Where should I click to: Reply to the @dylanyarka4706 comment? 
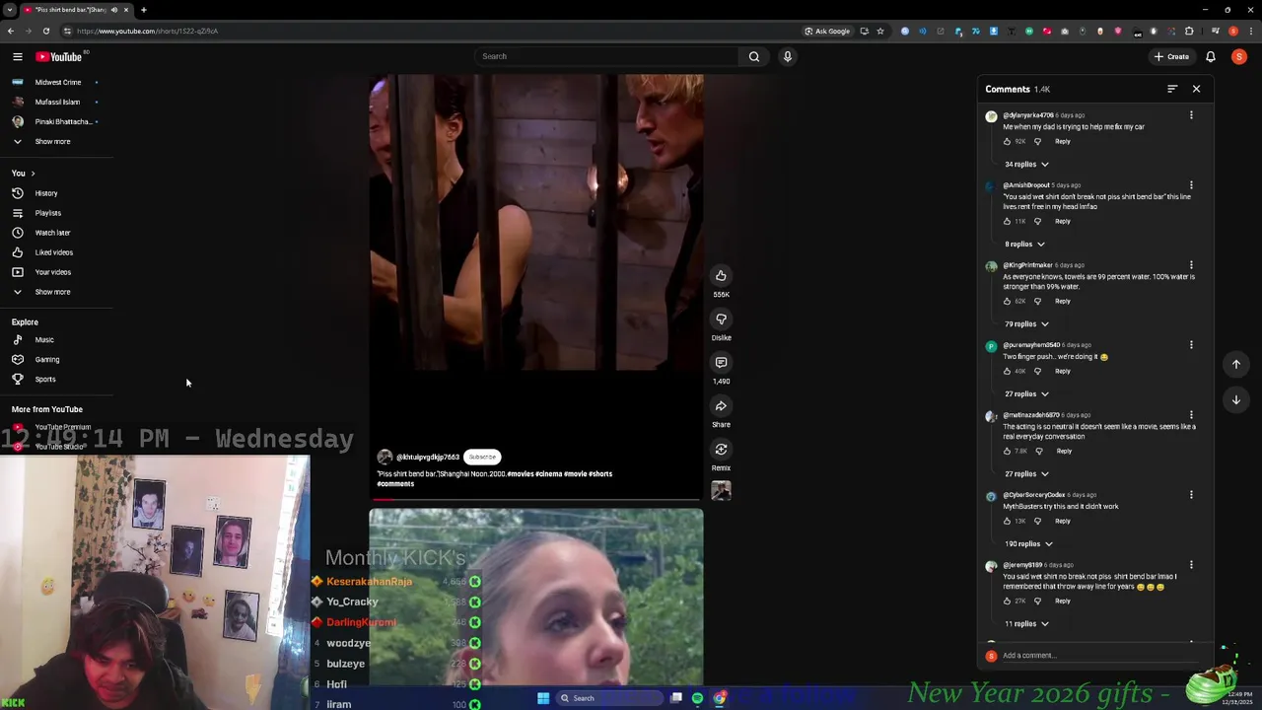1063,141
